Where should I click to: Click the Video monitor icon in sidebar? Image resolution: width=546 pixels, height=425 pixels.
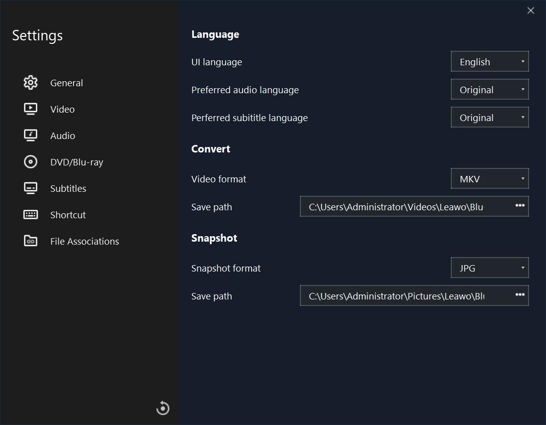pos(30,109)
